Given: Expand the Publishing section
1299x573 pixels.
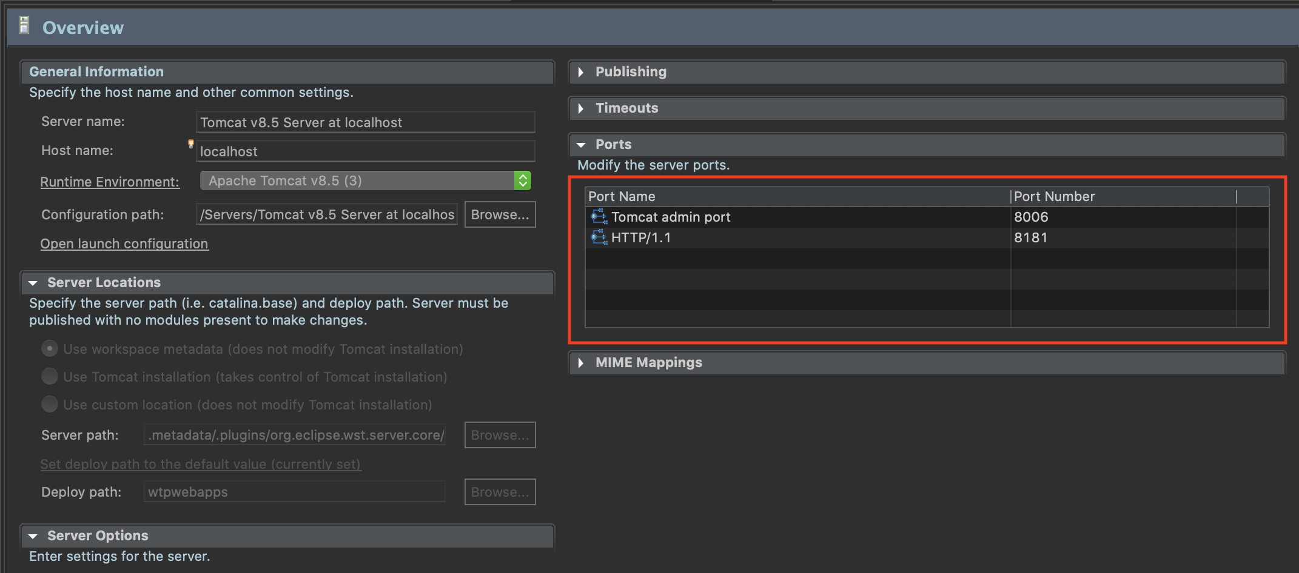Looking at the screenshot, I should click(x=581, y=72).
